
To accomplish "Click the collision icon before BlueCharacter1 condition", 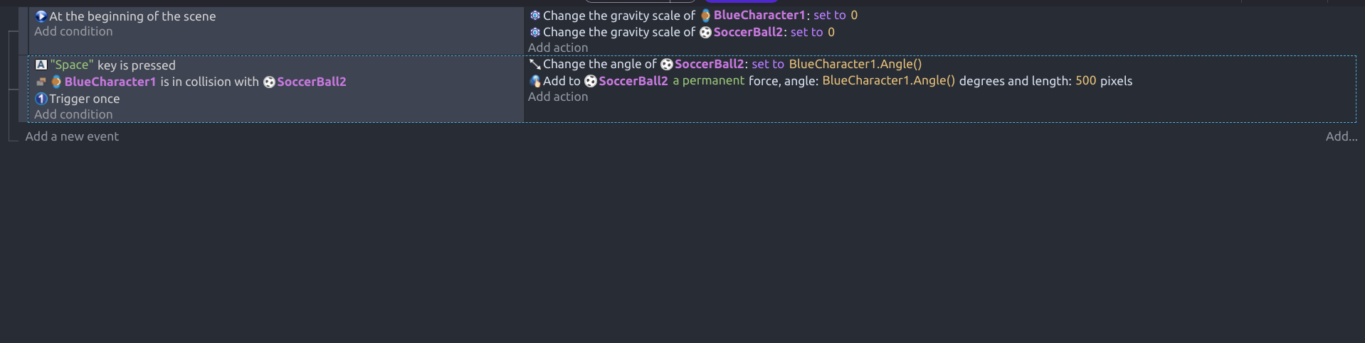I will click(41, 82).
